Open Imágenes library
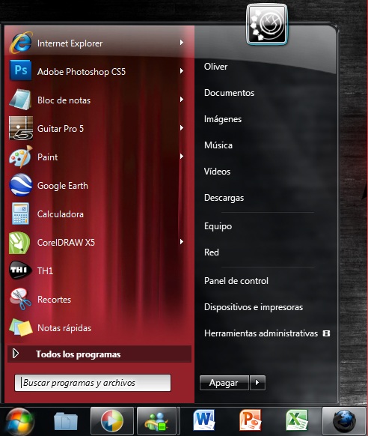The width and height of the screenshot is (368, 436). point(223,119)
